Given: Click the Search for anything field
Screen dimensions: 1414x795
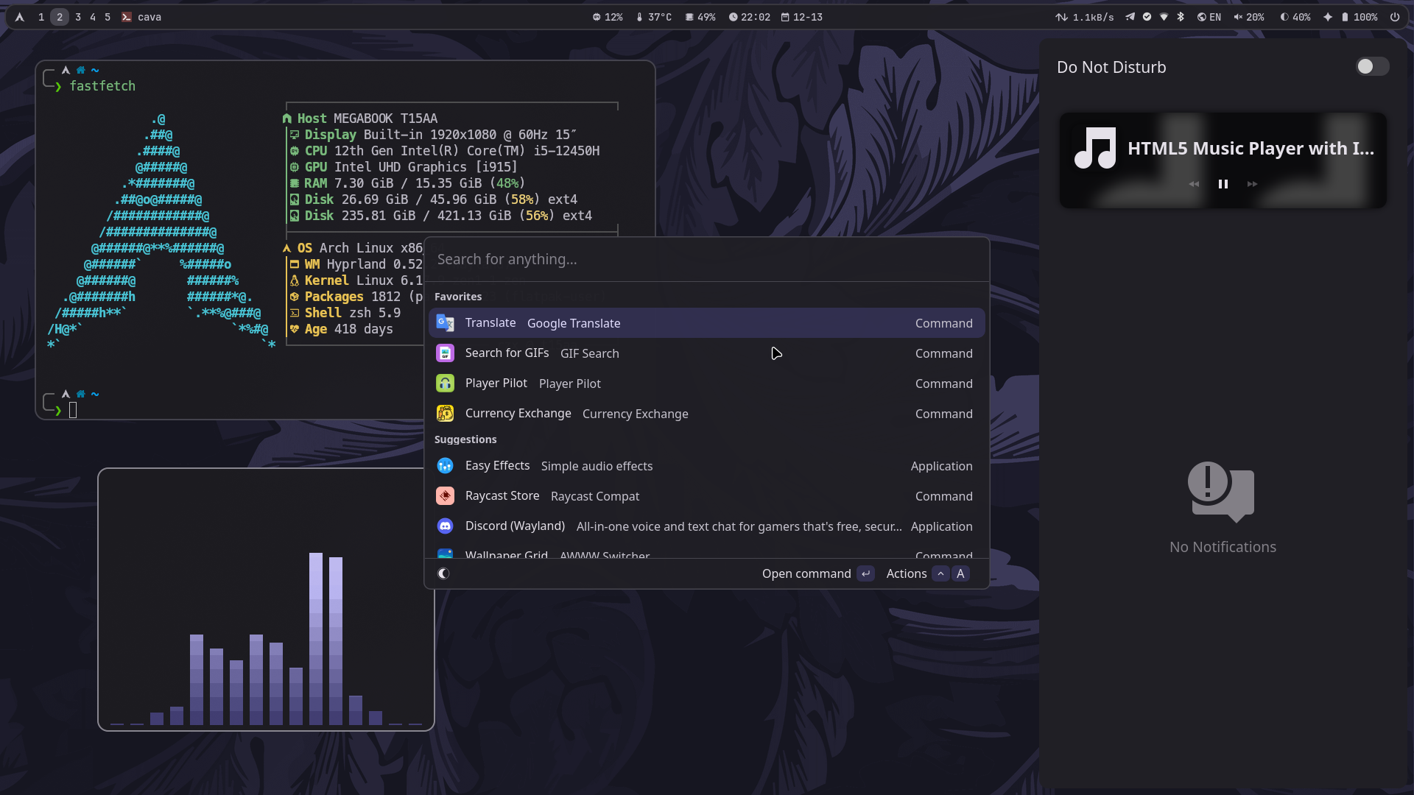Looking at the screenshot, I should coord(707,259).
